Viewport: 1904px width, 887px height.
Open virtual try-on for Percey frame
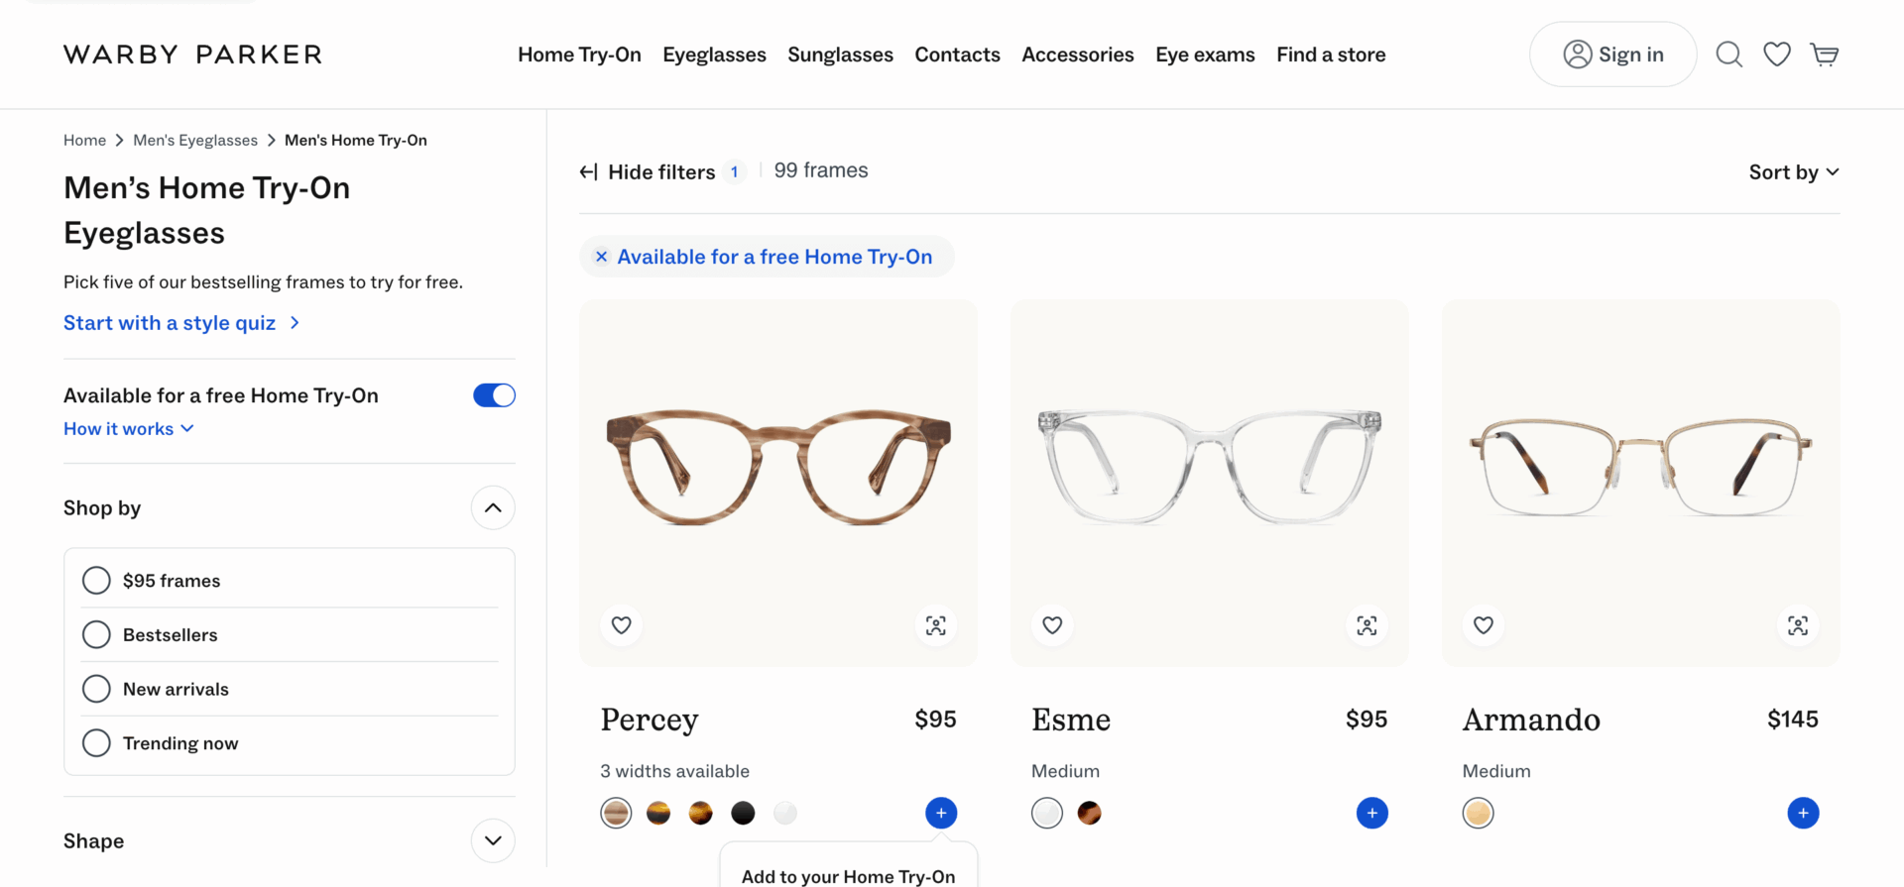click(x=936, y=625)
